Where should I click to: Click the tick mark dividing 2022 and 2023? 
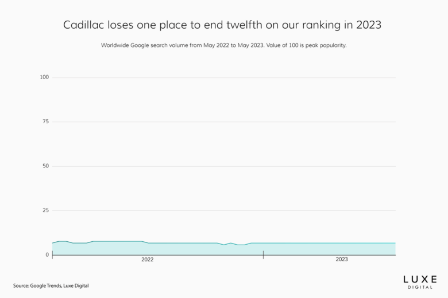(263, 254)
